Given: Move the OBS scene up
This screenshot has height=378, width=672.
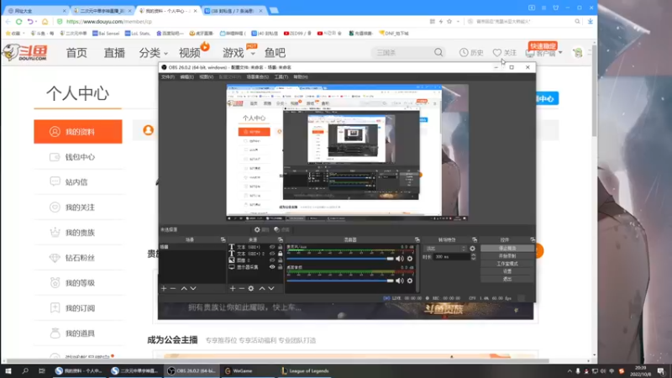Looking at the screenshot, I should pyautogui.click(x=184, y=288).
